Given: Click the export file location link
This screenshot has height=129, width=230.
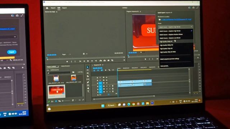Looking at the screenshot, I should click(x=176, y=19).
